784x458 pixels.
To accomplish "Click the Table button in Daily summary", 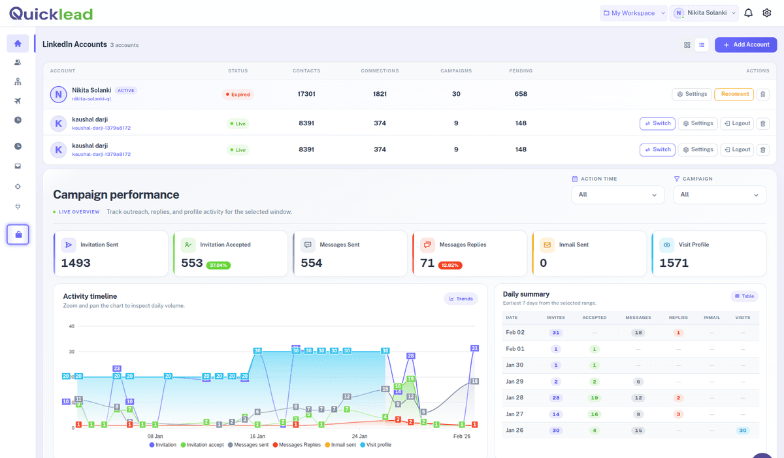I will 745,296.
